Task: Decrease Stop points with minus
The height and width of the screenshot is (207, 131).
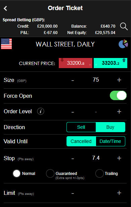Action: (x=73, y=158)
